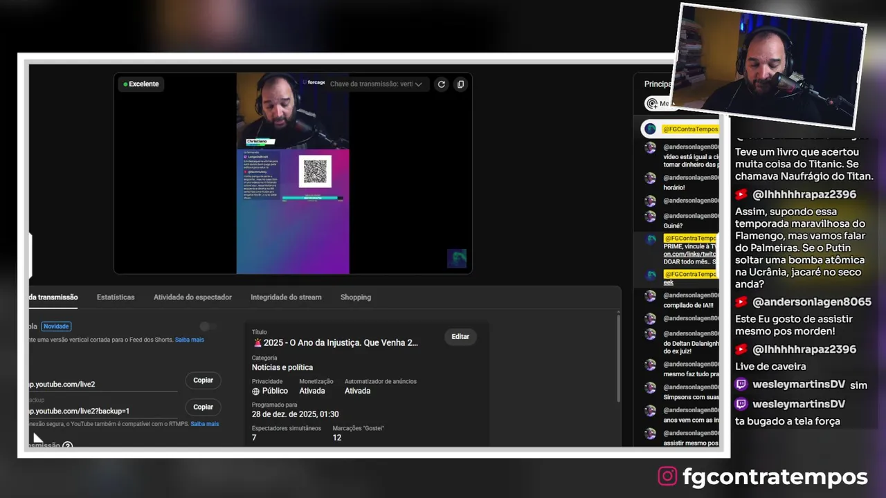The width and height of the screenshot is (886, 498).
Task: Click the globe icon beside Público
Action: [256, 391]
